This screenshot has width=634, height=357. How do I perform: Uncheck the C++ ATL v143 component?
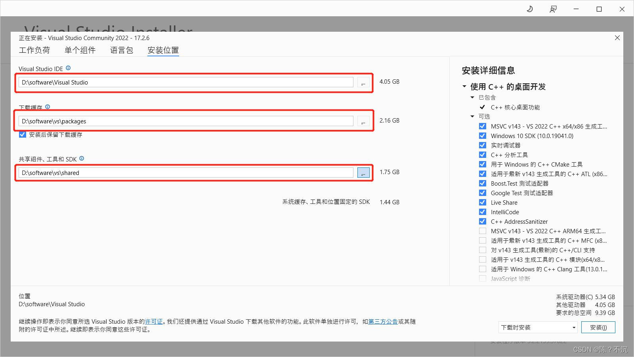tap(482, 174)
